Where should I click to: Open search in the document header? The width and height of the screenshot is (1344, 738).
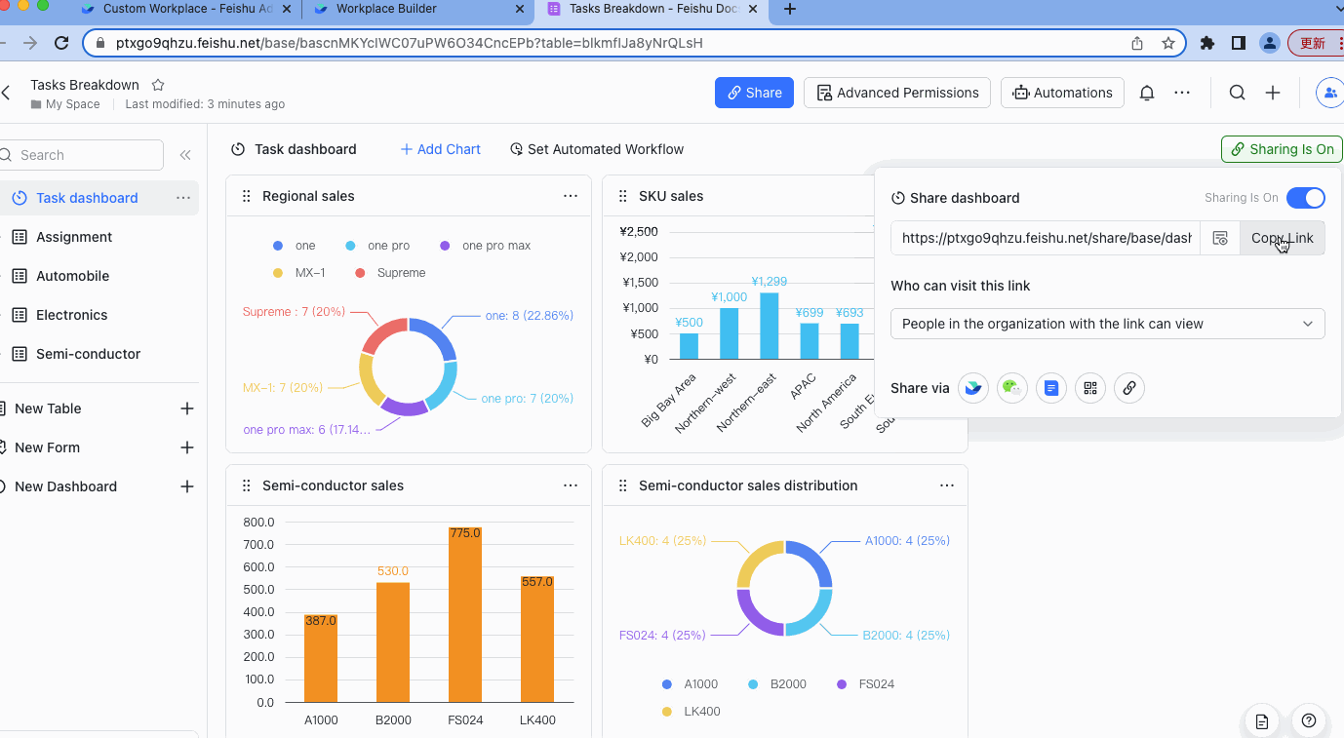1237,93
